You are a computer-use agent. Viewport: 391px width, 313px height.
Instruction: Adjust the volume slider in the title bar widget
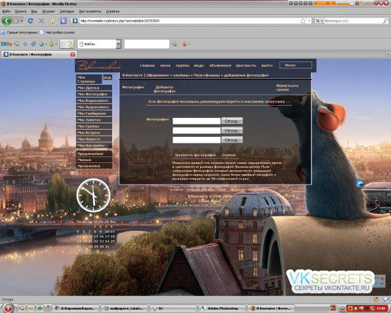[347, 3]
